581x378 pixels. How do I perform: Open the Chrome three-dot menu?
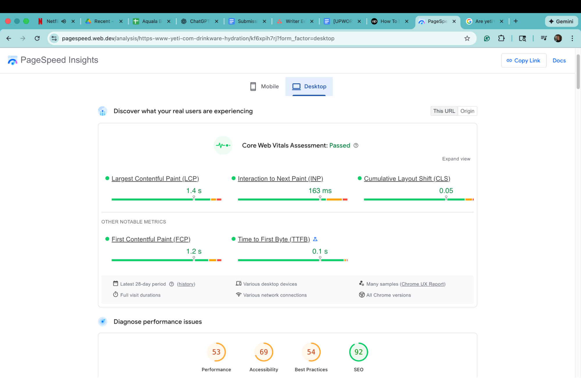[572, 38]
